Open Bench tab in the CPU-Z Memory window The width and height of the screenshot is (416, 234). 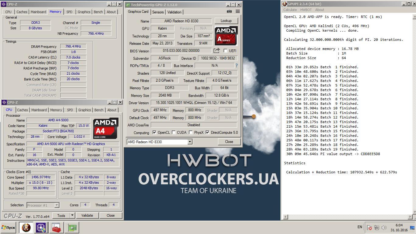coord(98,12)
